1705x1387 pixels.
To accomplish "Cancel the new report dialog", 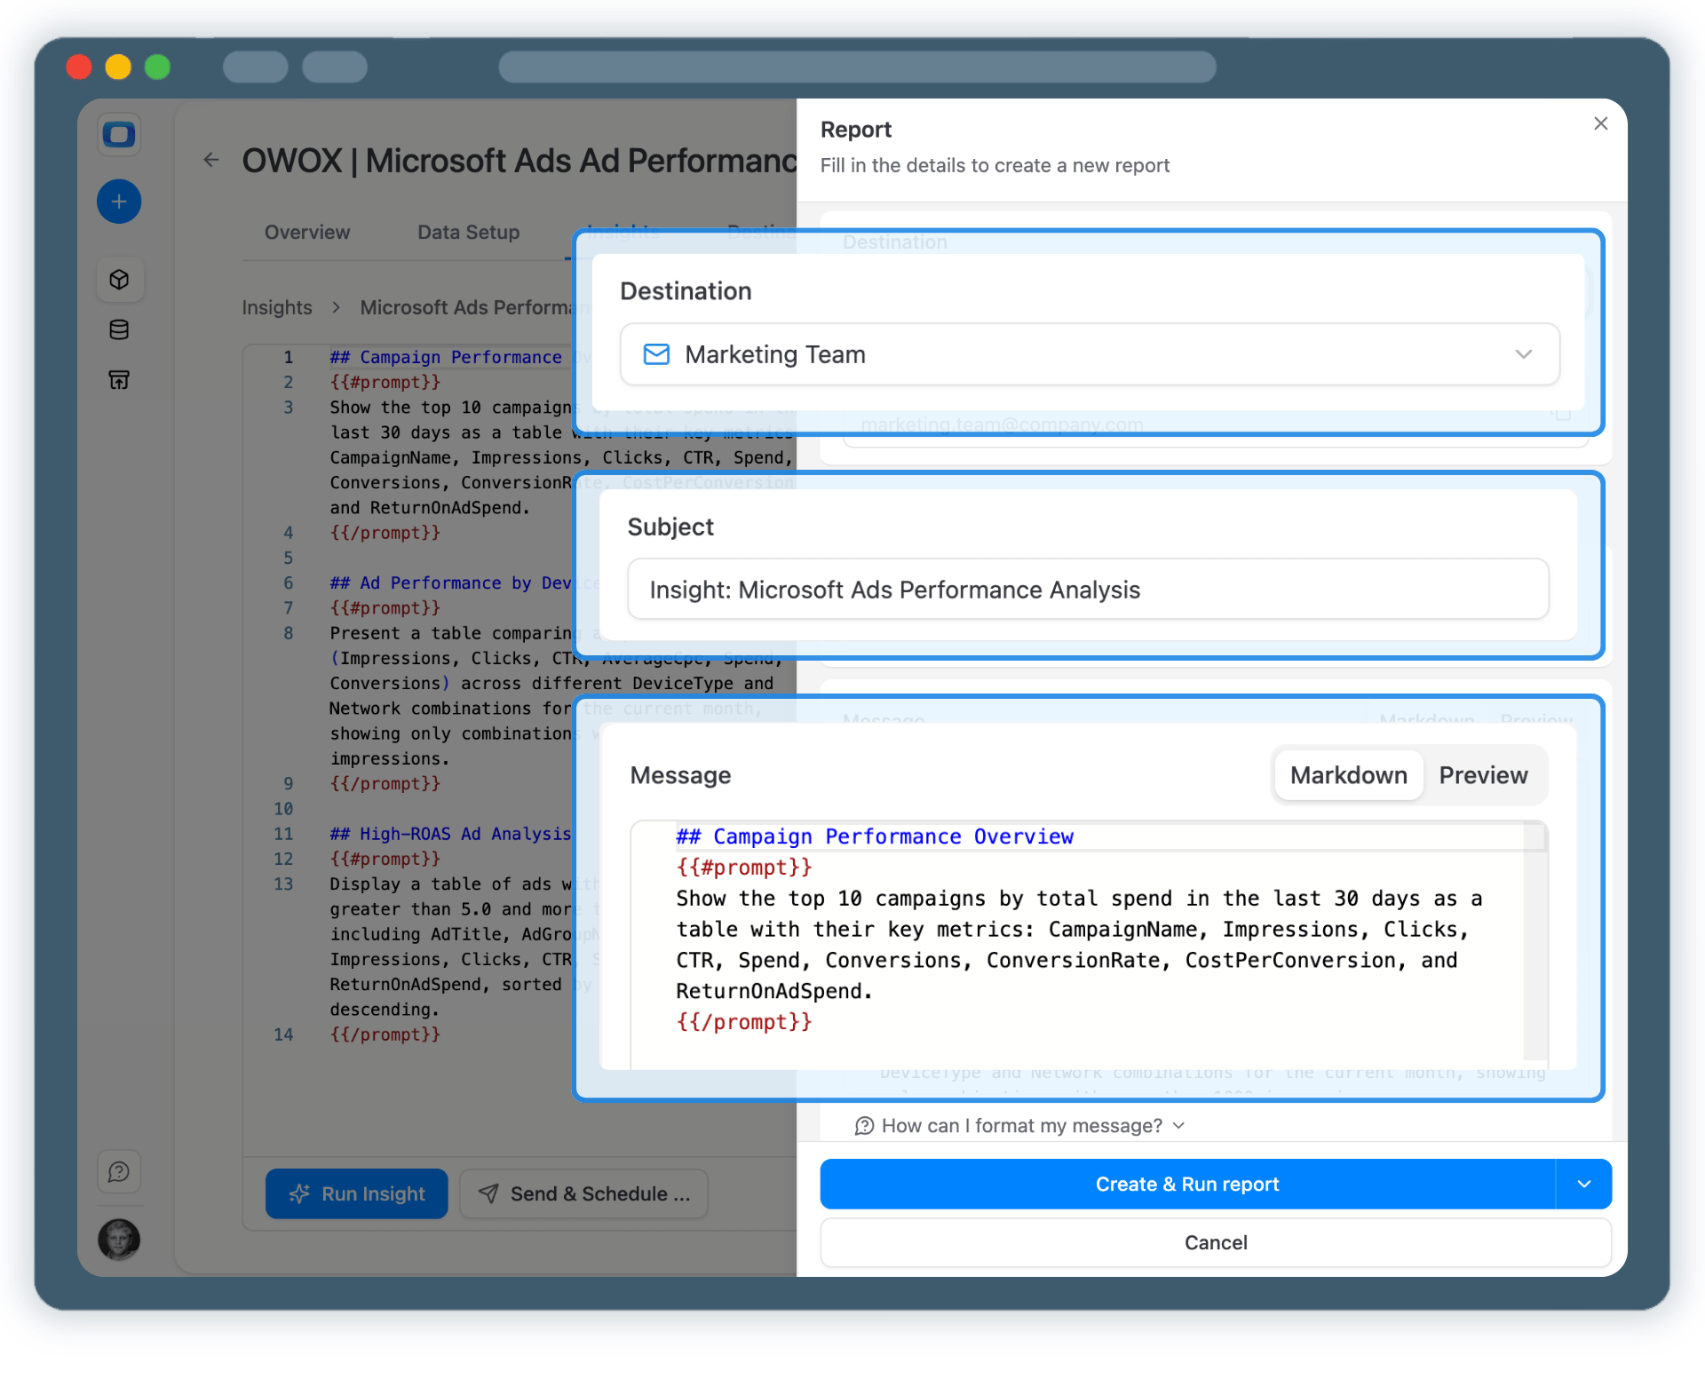I will [1216, 1242].
